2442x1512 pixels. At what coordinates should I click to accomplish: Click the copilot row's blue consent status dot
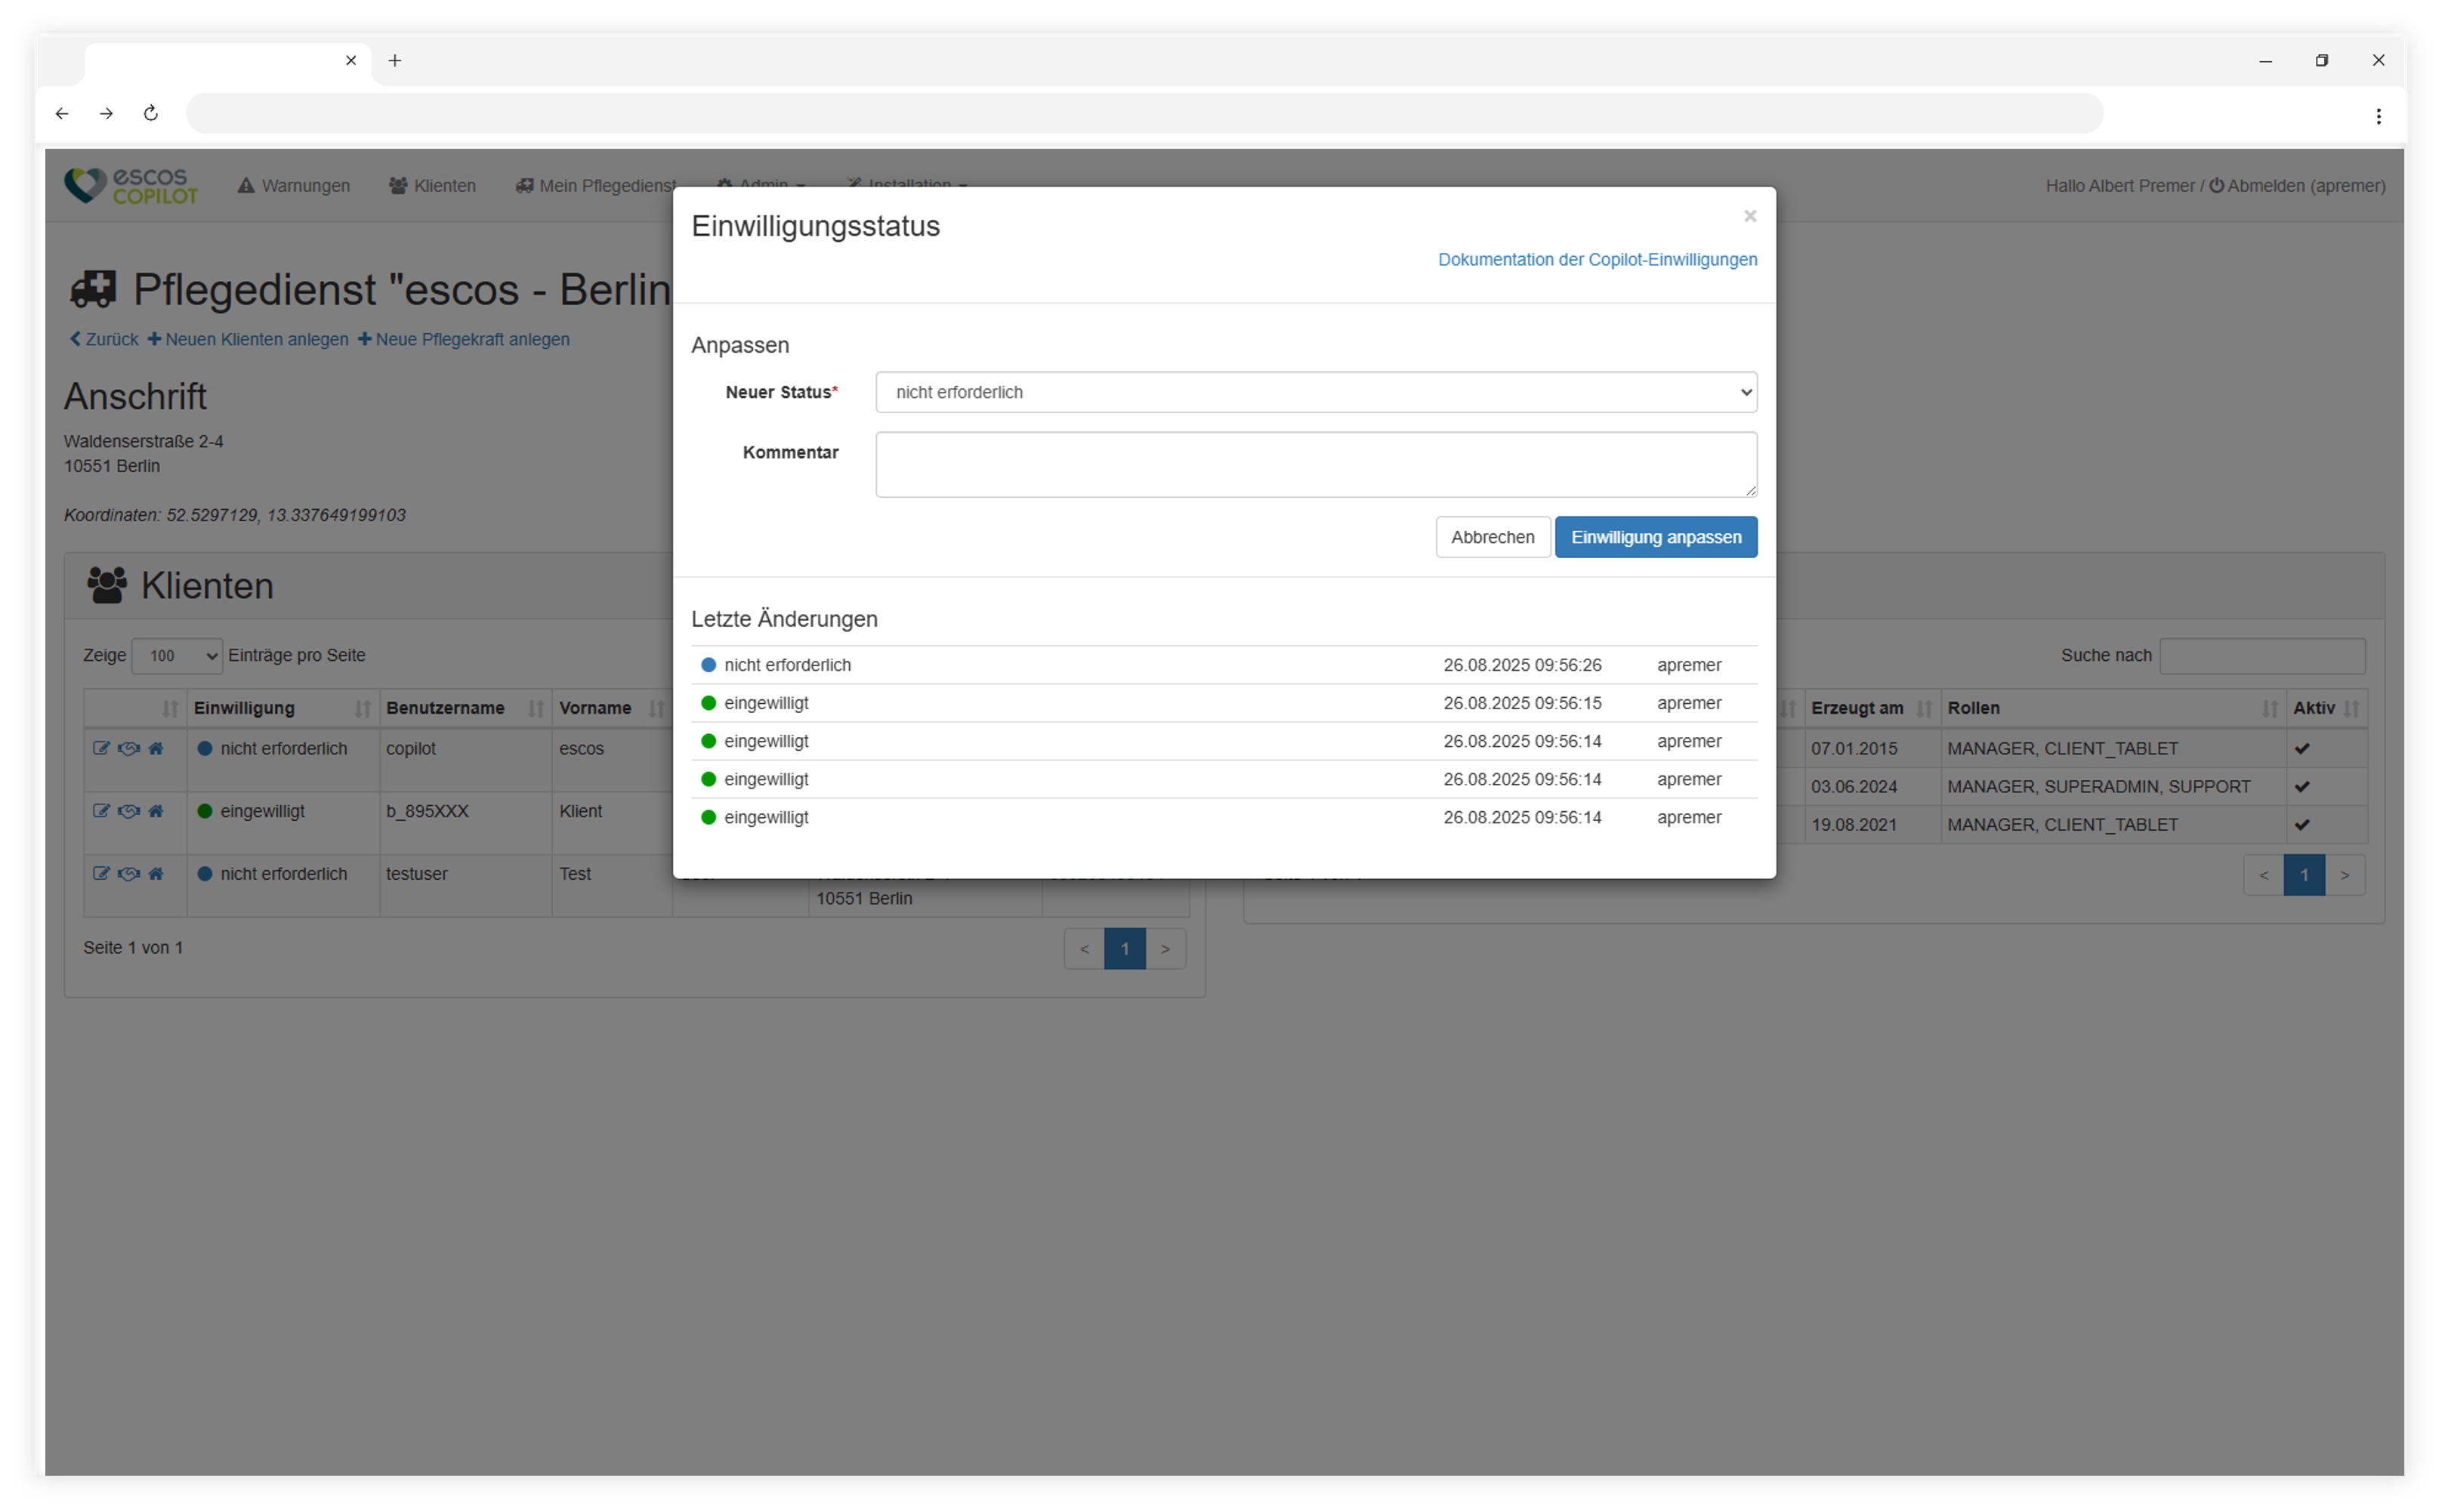(x=205, y=748)
